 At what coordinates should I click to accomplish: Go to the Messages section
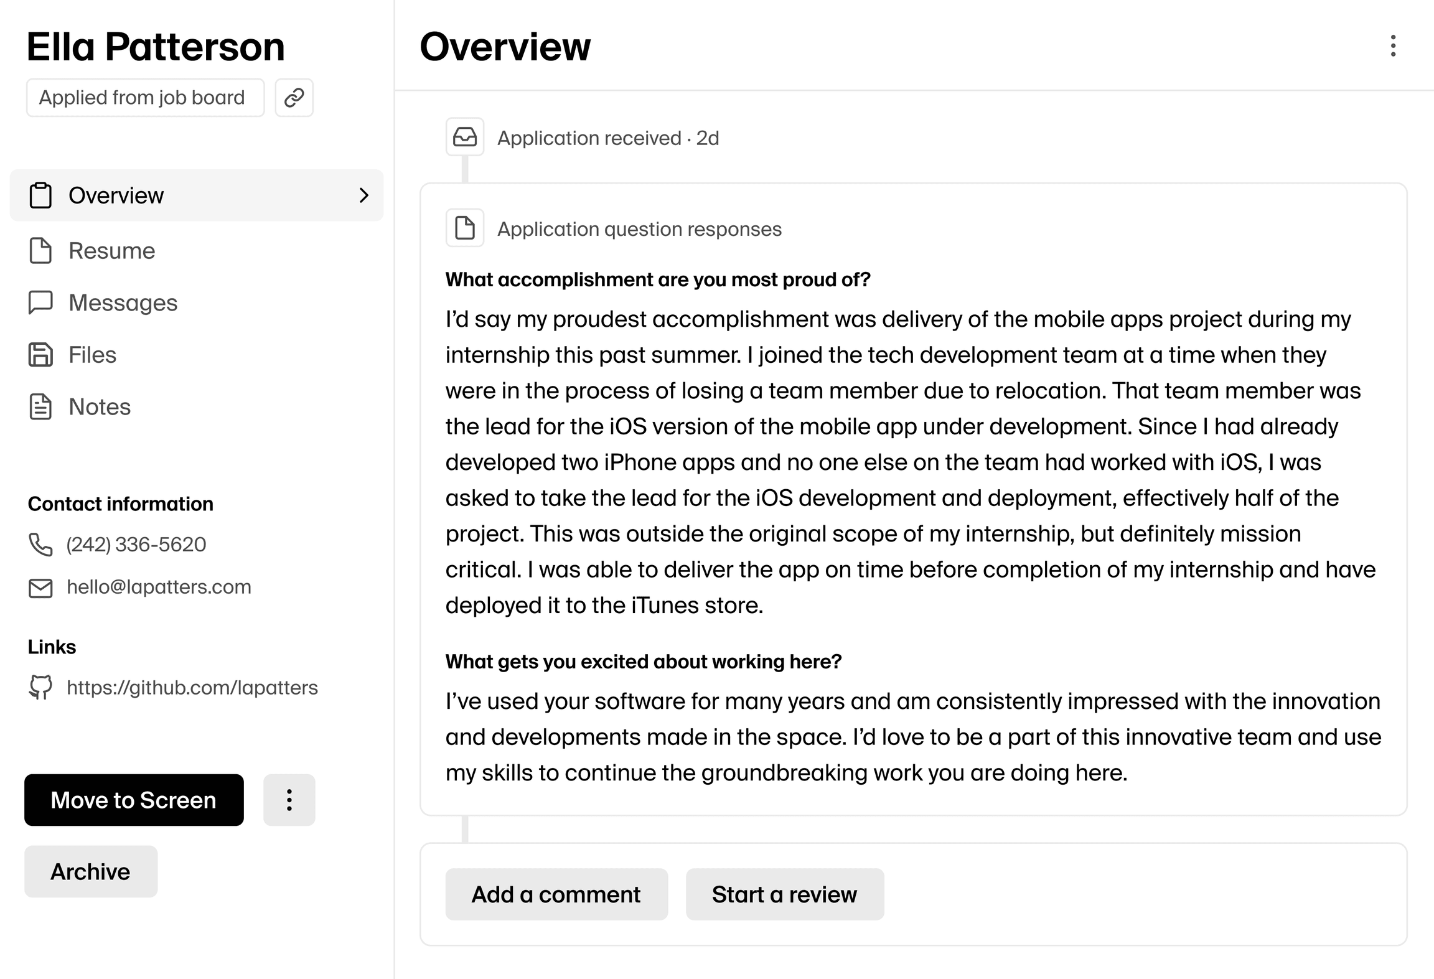(x=123, y=302)
